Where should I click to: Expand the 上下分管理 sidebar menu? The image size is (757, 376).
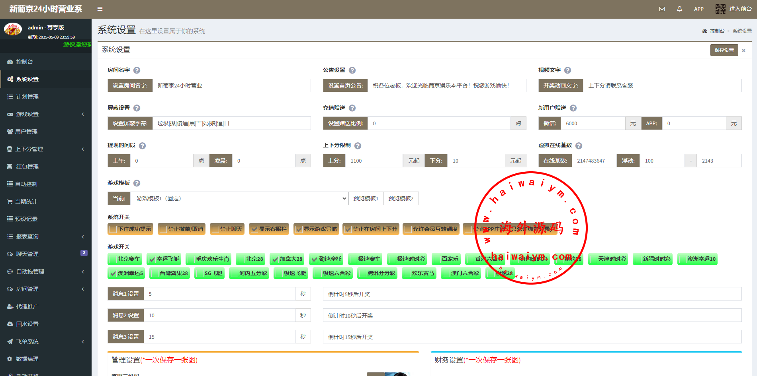pyautogui.click(x=46, y=149)
